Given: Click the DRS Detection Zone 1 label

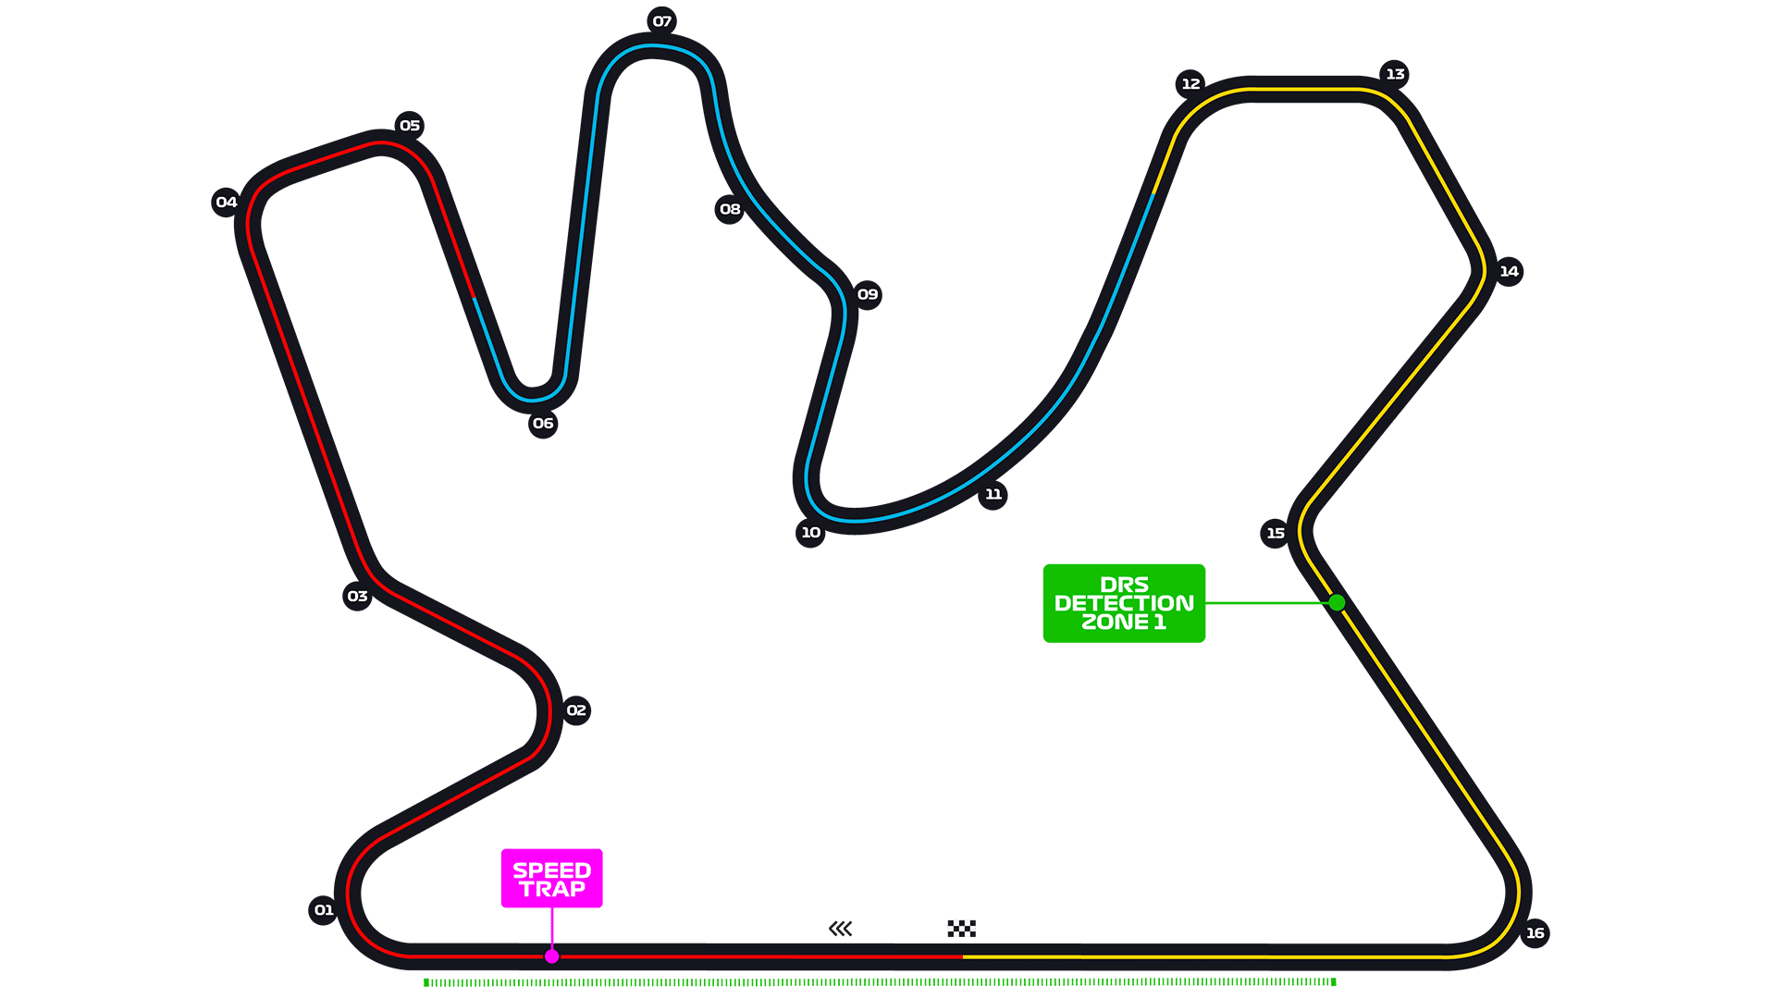Looking at the screenshot, I should [x=1124, y=603].
